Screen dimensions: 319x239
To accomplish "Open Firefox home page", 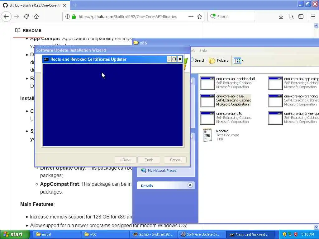I will tap(36, 16).
